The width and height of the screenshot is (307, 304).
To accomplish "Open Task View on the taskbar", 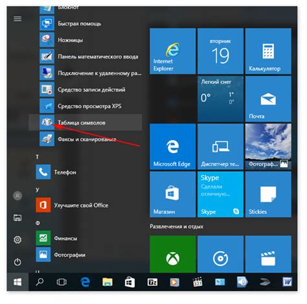I will [x=62, y=282].
